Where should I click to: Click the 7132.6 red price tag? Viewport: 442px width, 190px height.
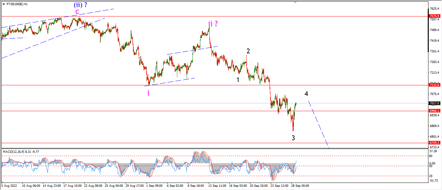click(x=434, y=85)
